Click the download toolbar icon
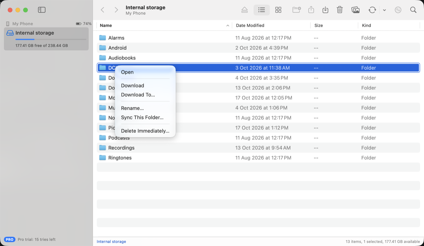Image resolution: width=424 pixels, height=246 pixels. [x=325, y=10]
